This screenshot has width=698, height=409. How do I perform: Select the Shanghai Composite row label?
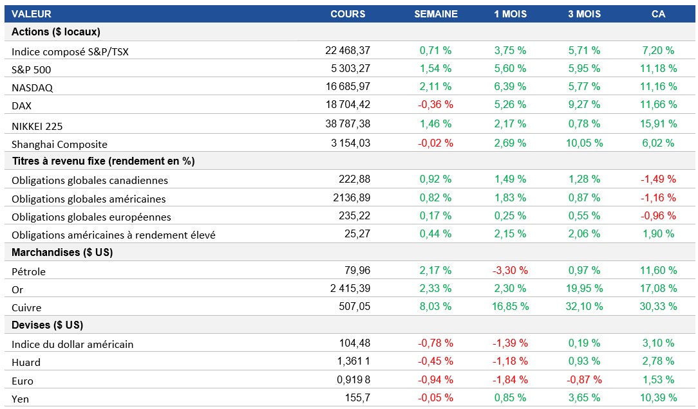[x=59, y=144]
